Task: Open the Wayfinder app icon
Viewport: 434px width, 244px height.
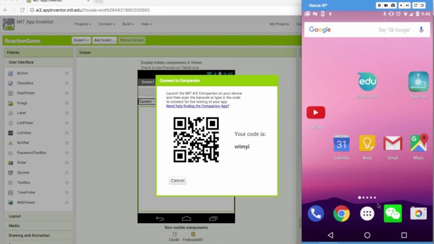Action: (x=418, y=82)
